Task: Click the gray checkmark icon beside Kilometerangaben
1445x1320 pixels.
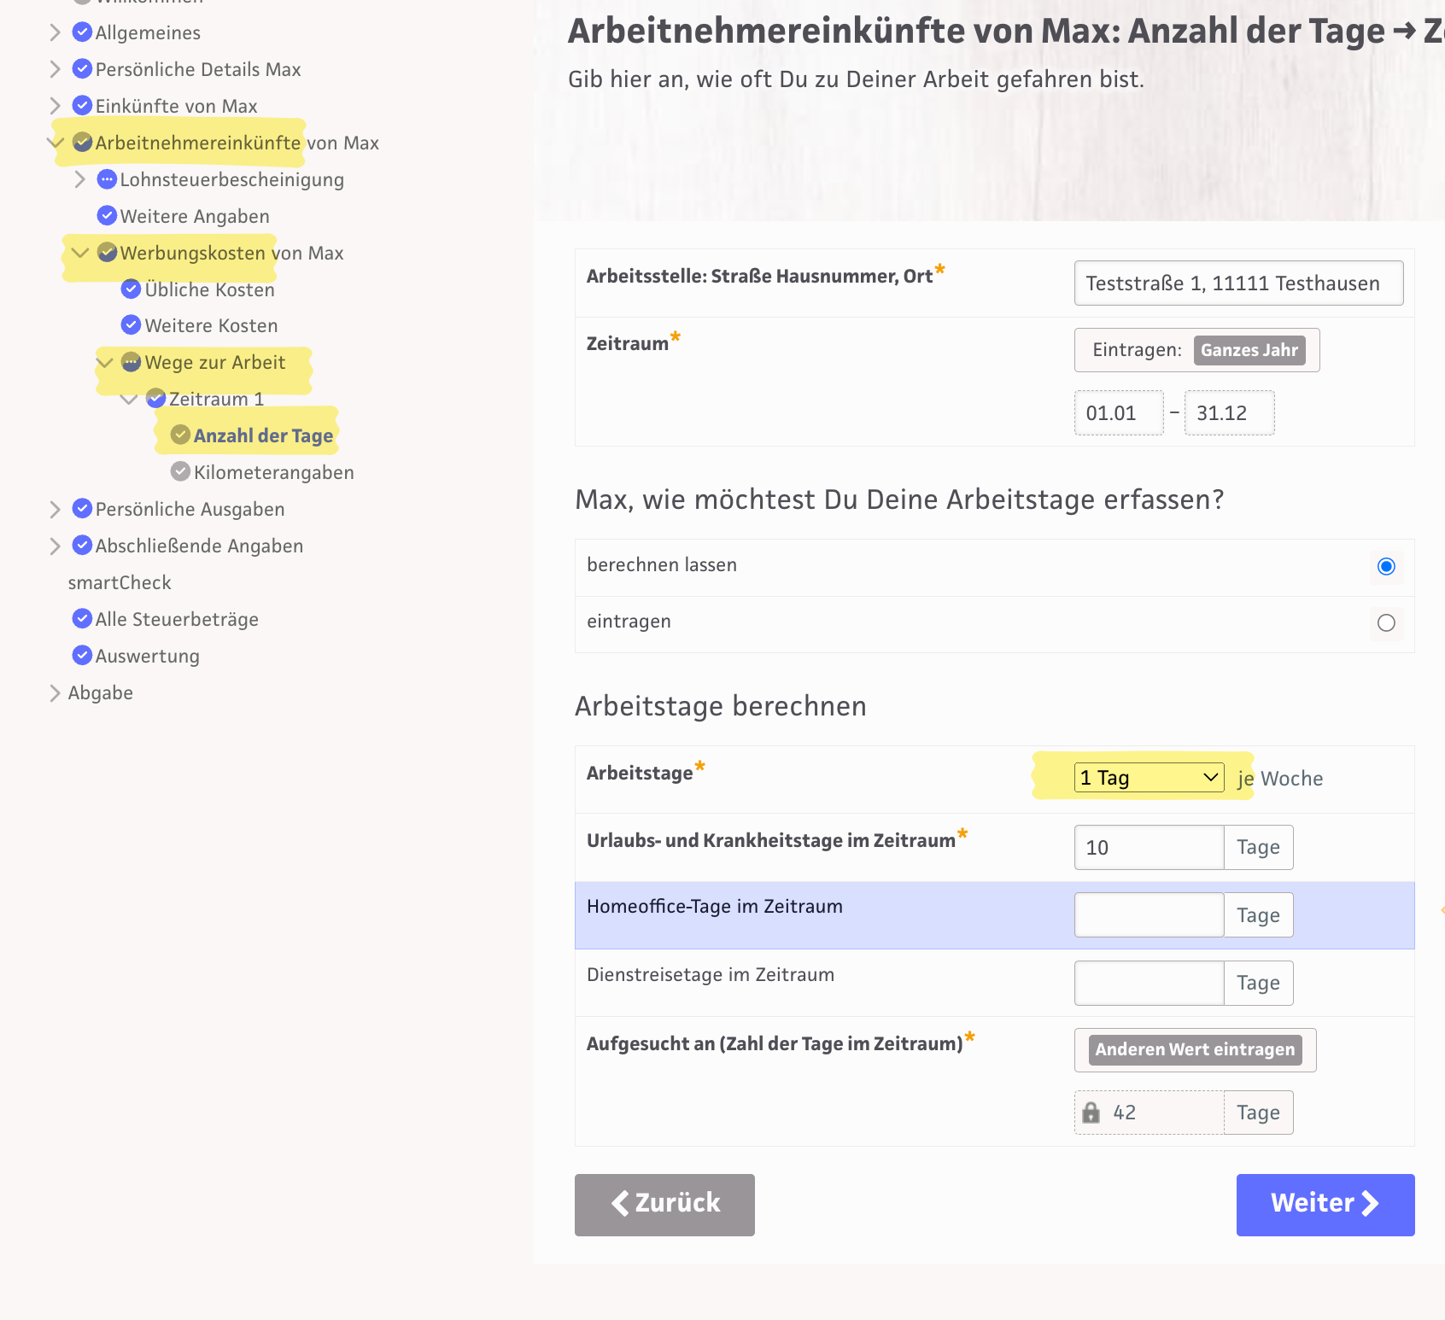Action: (x=180, y=471)
